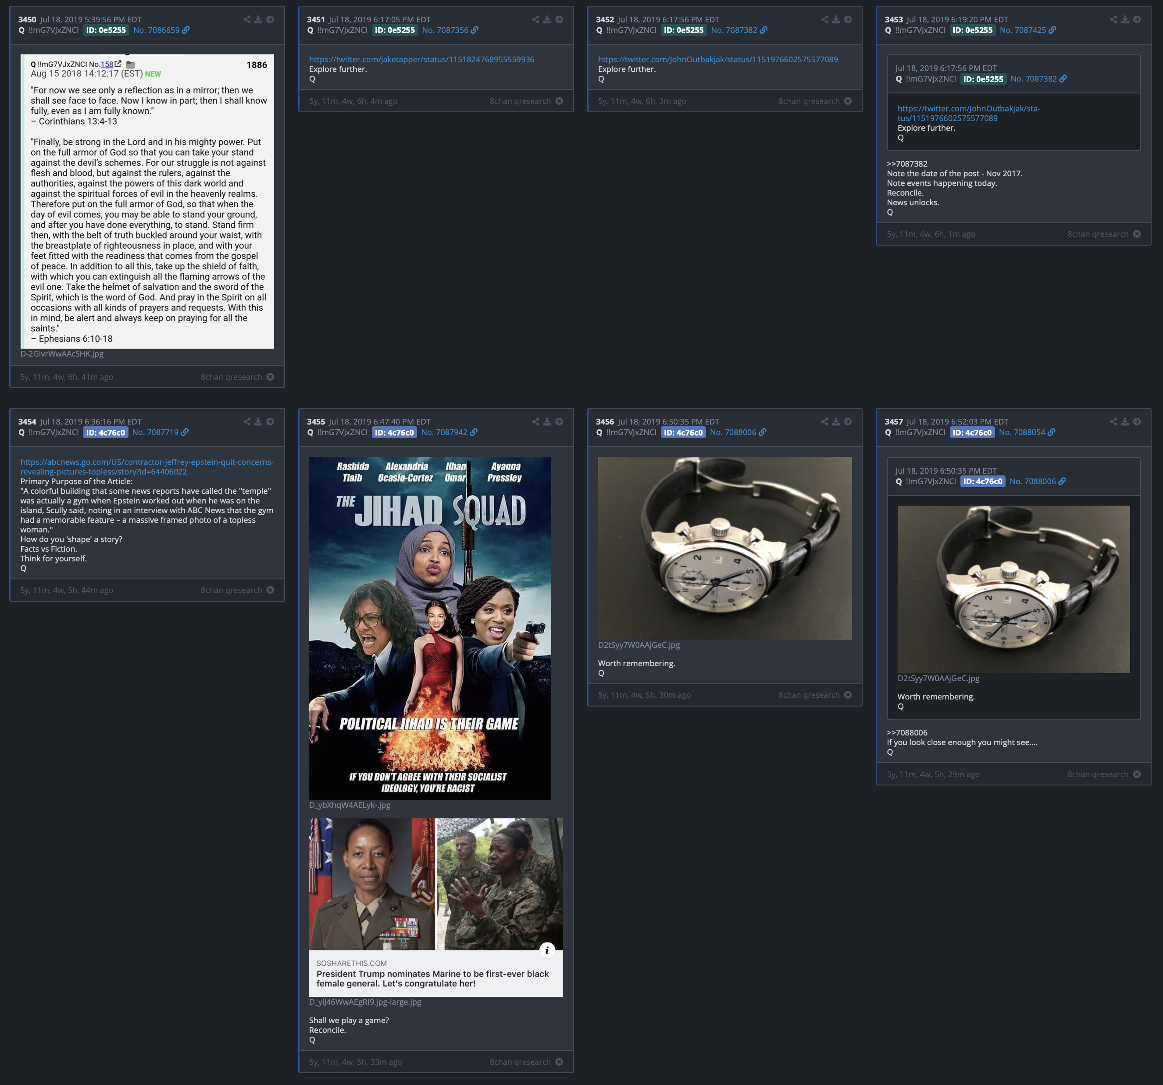
Task: Click share icon on post 3455
Action: click(x=536, y=422)
